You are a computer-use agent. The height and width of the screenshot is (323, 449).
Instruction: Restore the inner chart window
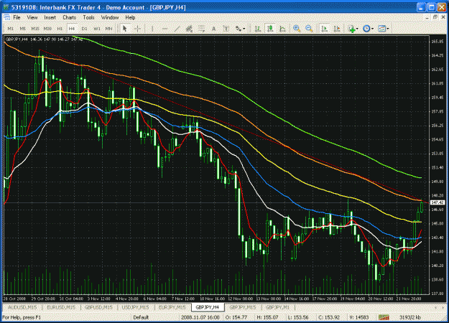point(435,17)
